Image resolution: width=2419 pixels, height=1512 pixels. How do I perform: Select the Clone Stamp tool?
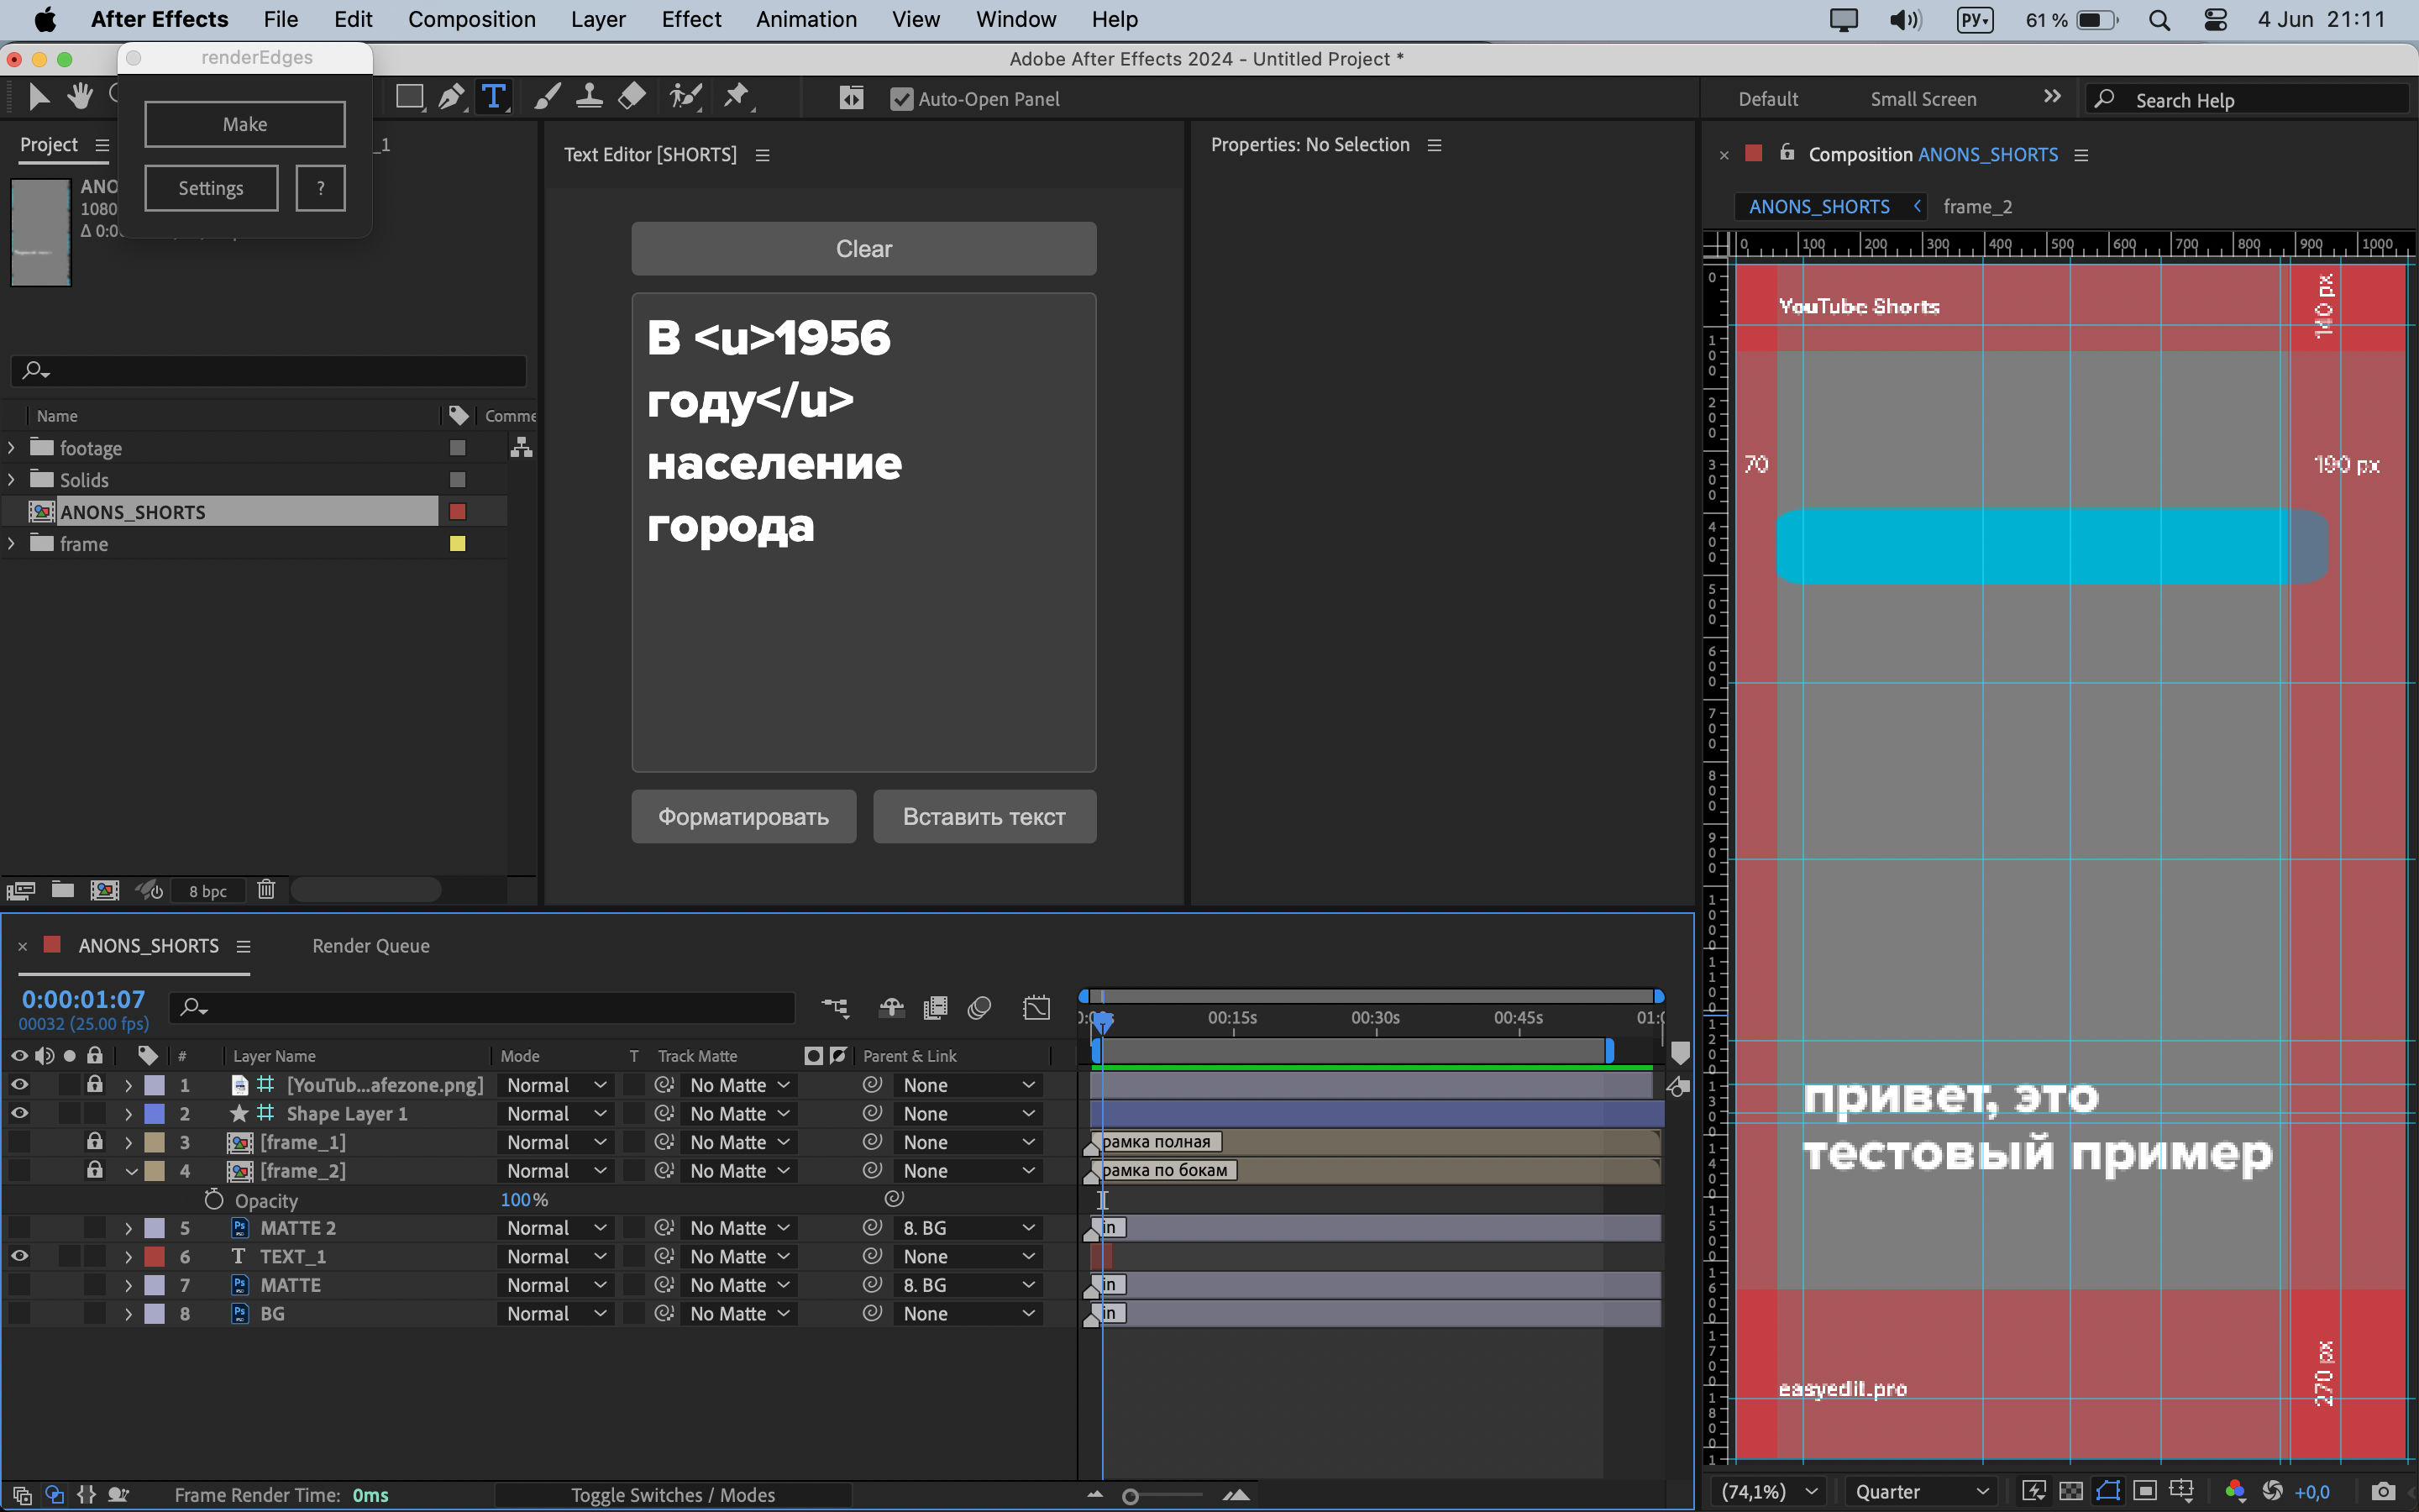590,97
